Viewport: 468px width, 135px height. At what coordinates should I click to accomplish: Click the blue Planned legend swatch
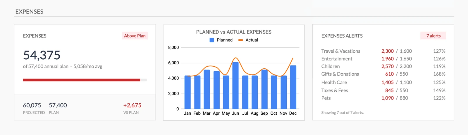coord(212,40)
